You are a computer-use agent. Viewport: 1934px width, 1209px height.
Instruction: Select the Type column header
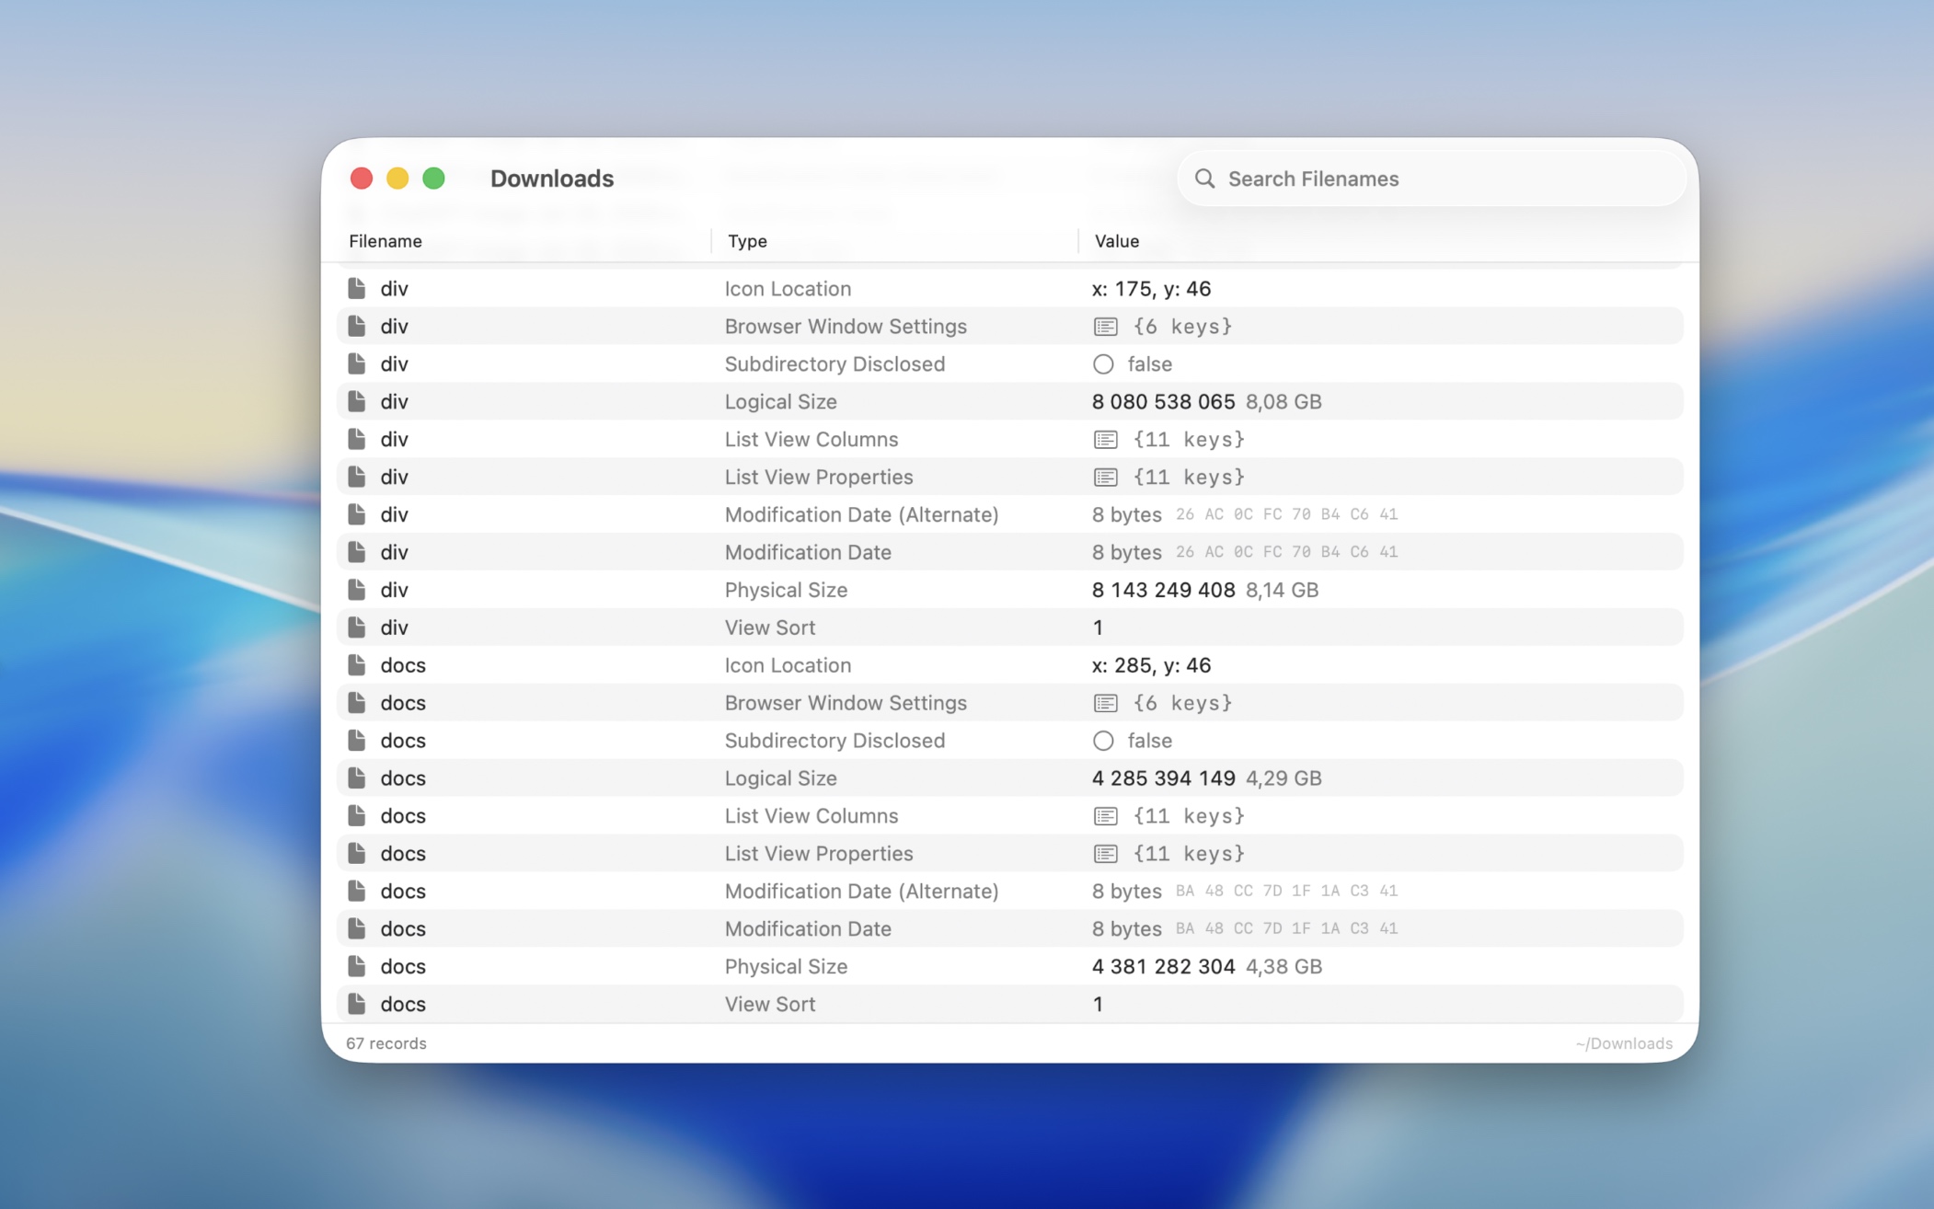(x=747, y=241)
